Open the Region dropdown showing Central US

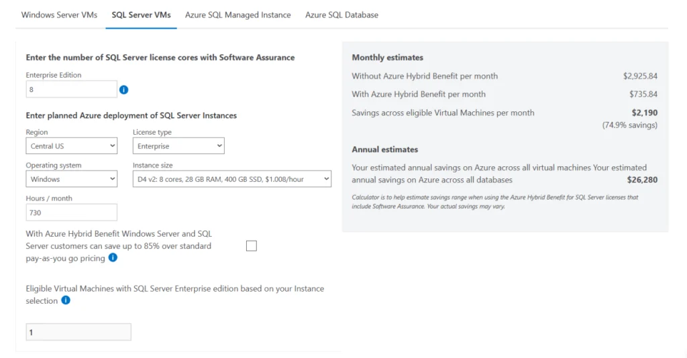[x=71, y=145]
